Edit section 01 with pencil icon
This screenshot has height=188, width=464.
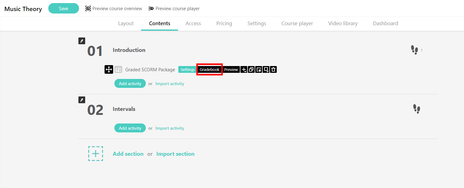tap(82, 41)
